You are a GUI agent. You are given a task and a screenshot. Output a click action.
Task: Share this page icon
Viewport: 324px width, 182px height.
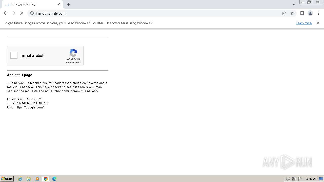[x=284, y=13]
